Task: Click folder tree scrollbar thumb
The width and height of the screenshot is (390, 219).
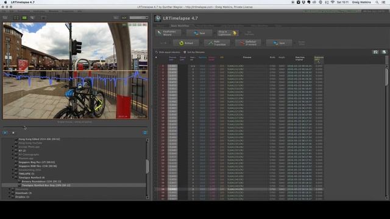Action: point(147,166)
